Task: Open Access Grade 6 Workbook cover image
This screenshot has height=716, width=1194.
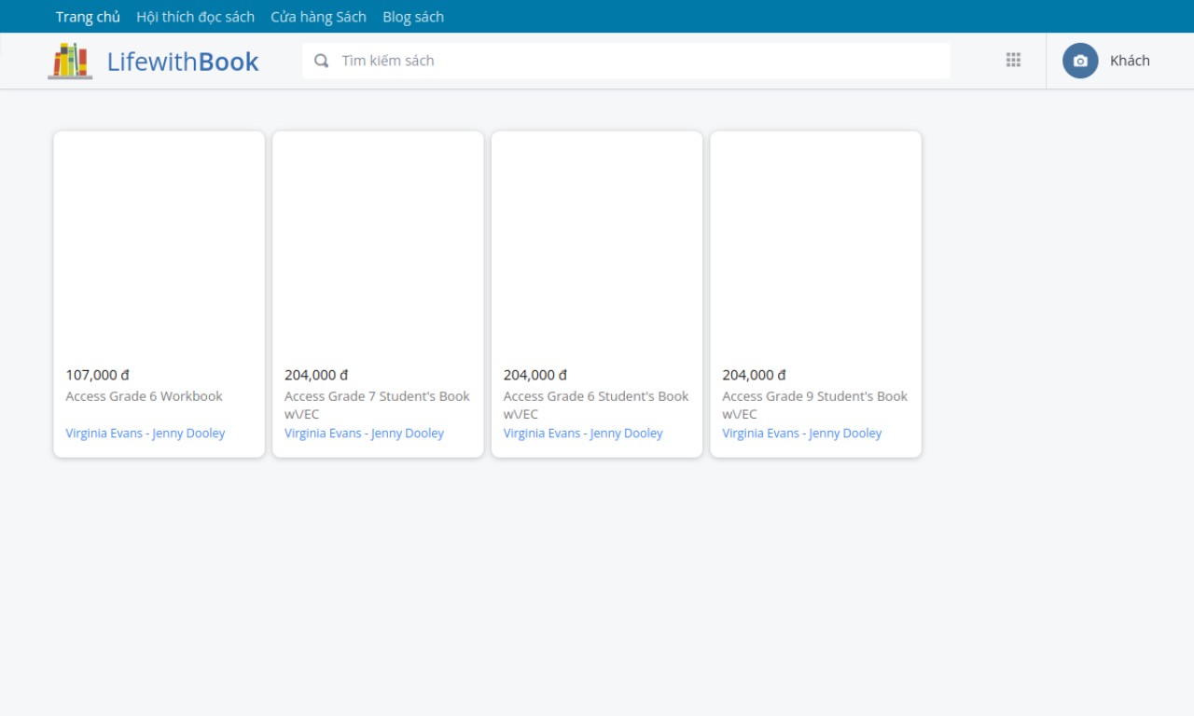Action: pyautogui.click(x=160, y=244)
